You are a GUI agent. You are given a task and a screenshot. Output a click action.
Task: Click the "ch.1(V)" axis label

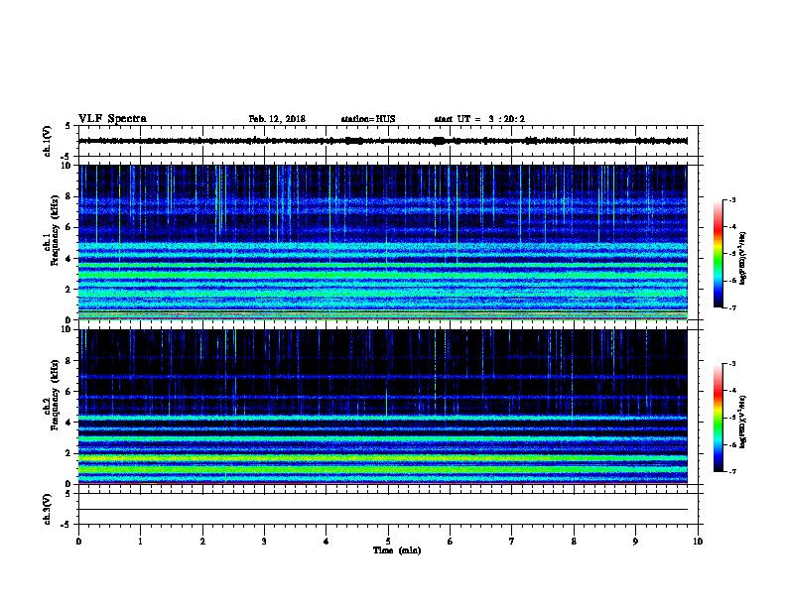click(47, 141)
